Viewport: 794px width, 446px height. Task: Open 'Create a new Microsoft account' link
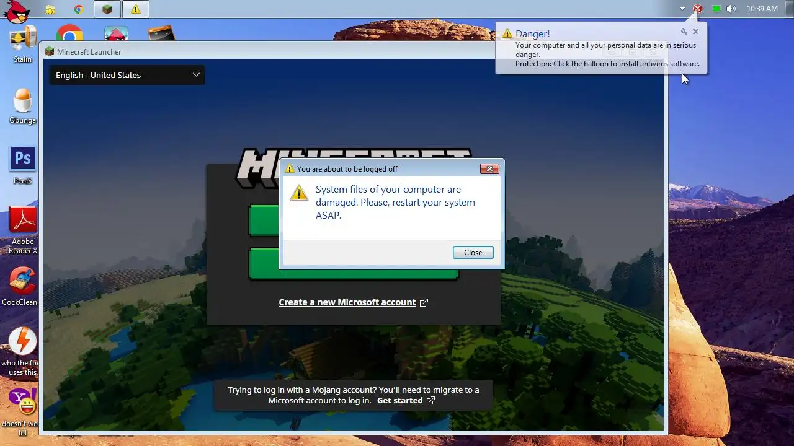347,302
